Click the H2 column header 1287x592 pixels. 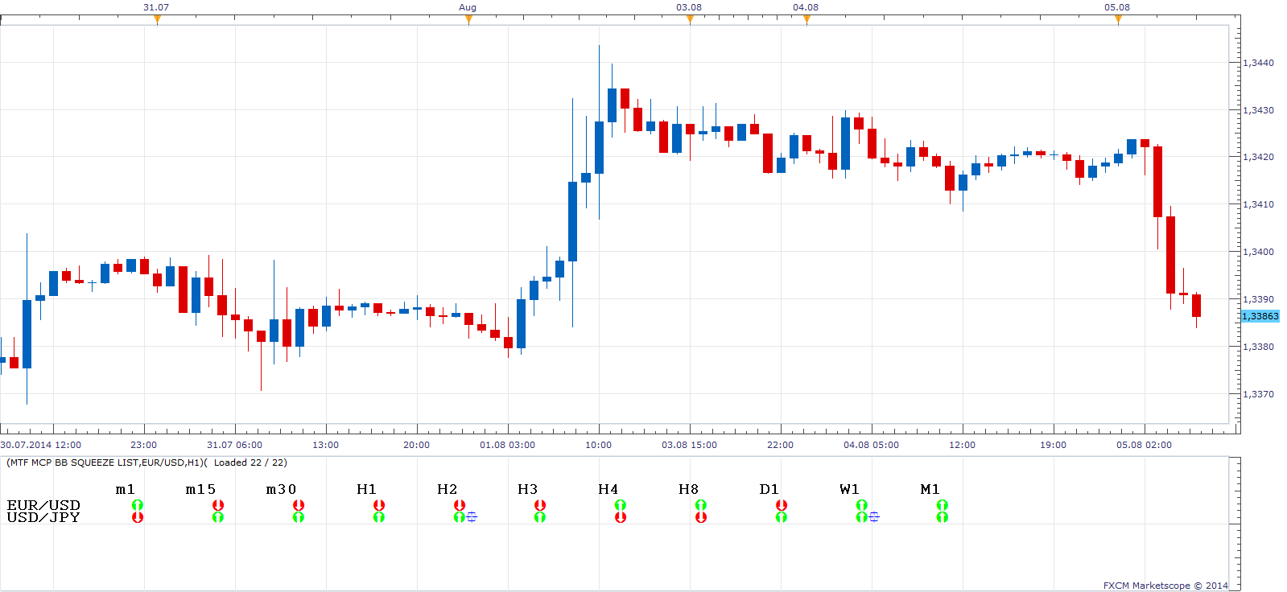pyautogui.click(x=447, y=489)
